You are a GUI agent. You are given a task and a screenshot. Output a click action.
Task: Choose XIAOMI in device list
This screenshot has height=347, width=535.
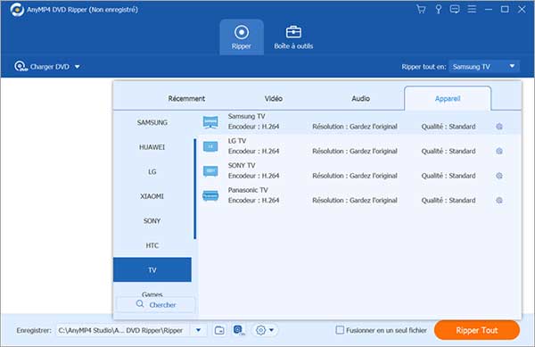(152, 196)
